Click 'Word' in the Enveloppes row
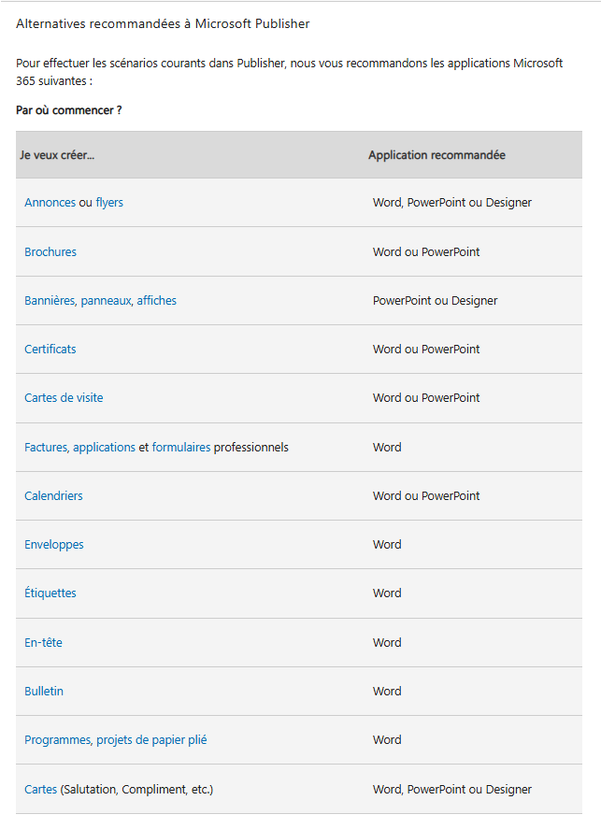Image resolution: width=601 pixels, height=829 pixels. point(387,545)
